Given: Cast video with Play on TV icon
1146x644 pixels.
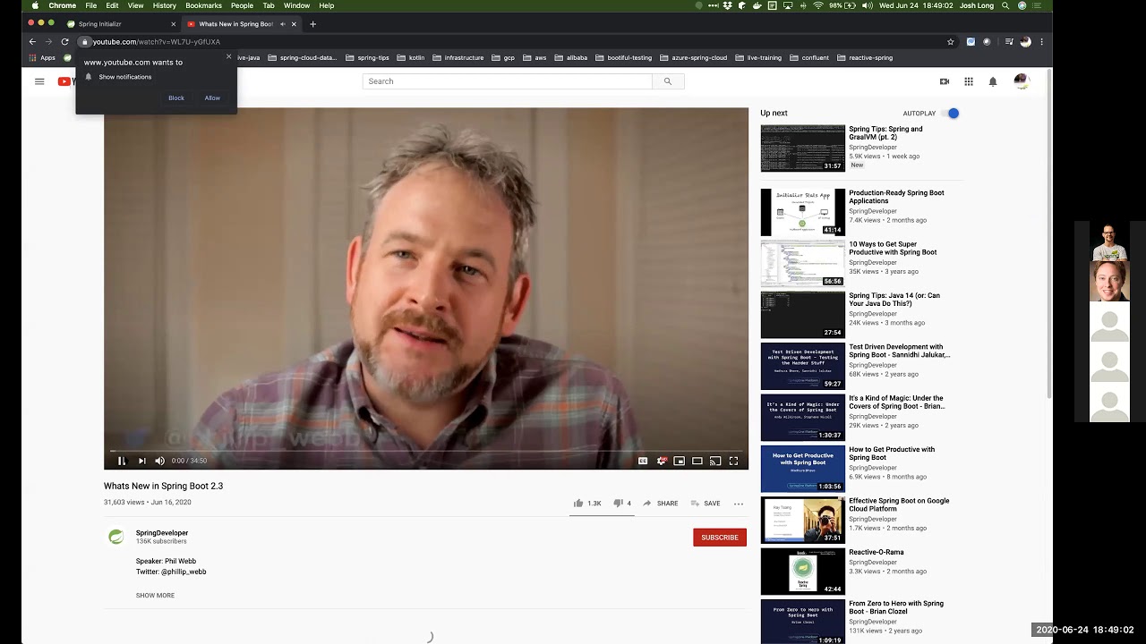Looking at the screenshot, I should 715,461.
